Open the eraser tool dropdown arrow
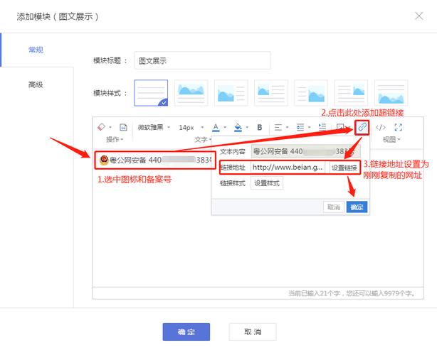Image resolution: width=437 pixels, height=355 pixels. (x=110, y=127)
